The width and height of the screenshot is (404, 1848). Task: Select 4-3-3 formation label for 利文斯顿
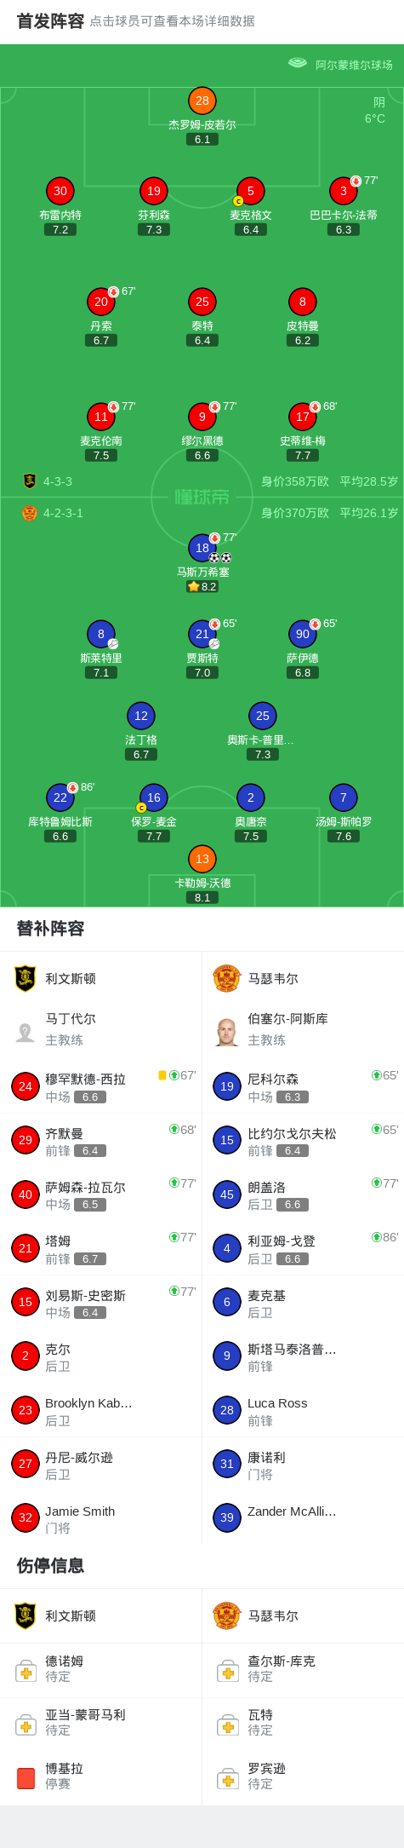pos(58,481)
